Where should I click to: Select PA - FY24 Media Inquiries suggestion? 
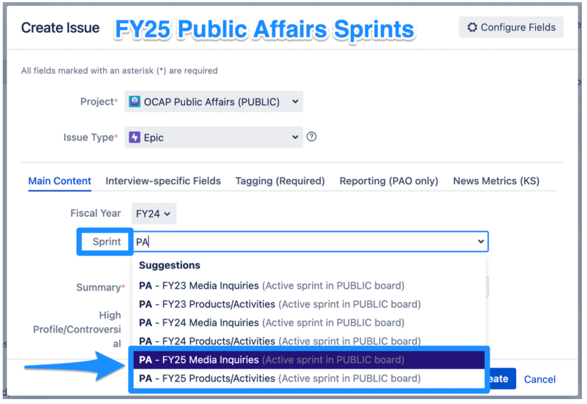click(x=271, y=323)
